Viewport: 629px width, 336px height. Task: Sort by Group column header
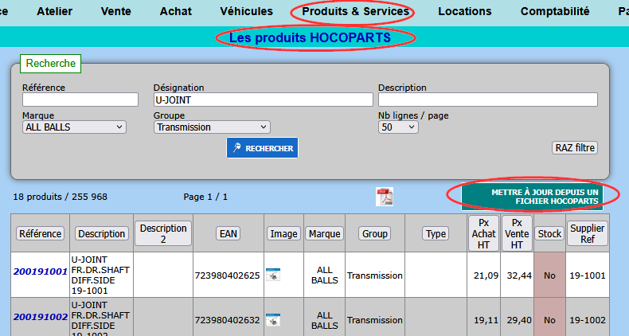[375, 233]
